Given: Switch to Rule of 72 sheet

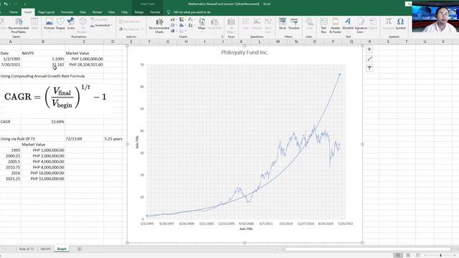Looking at the screenshot, I should click(x=27, y=249).
